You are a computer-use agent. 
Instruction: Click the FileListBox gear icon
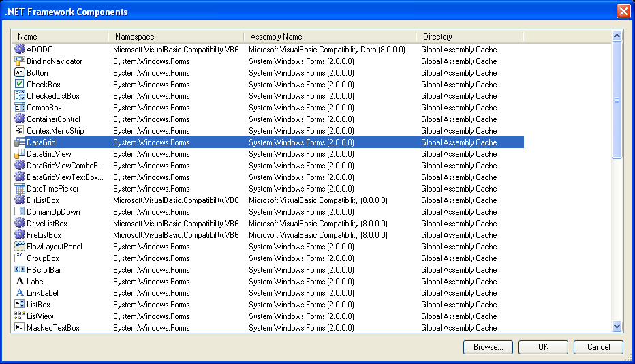(20, 234)
